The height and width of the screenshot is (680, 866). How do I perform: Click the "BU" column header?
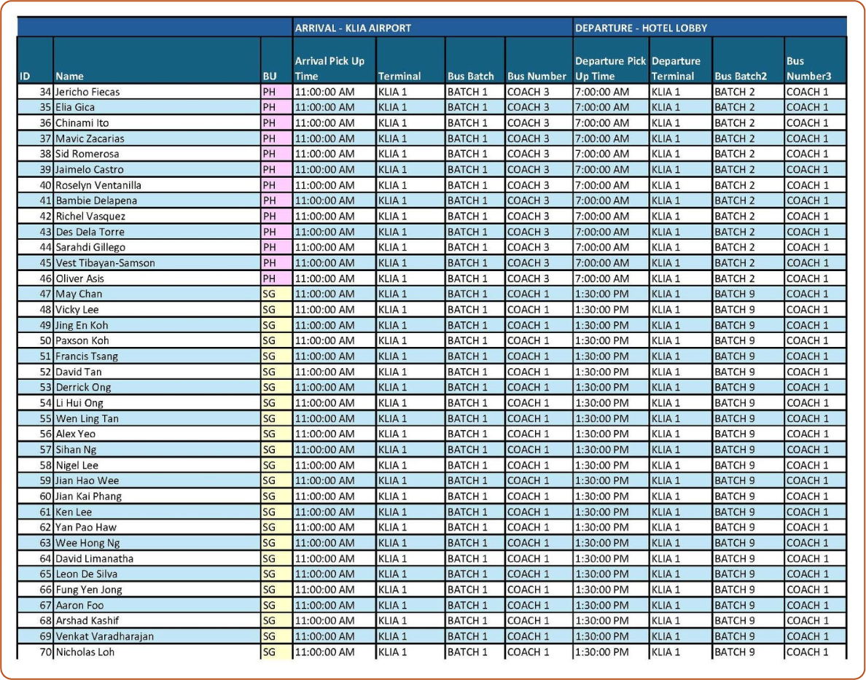pyautogui.click(x=270, y=76)
